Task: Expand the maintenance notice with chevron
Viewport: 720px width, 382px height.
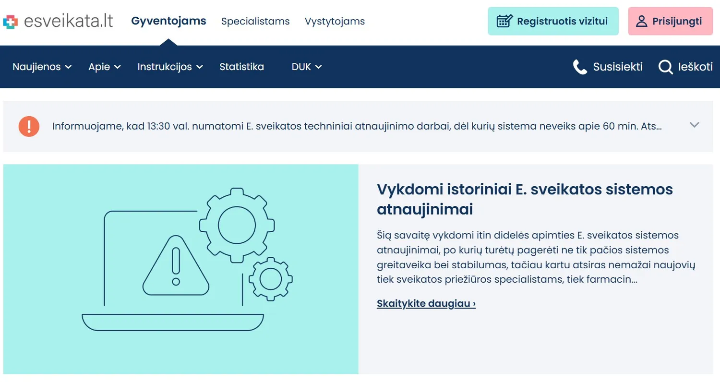Action: (x=694, y=125)
